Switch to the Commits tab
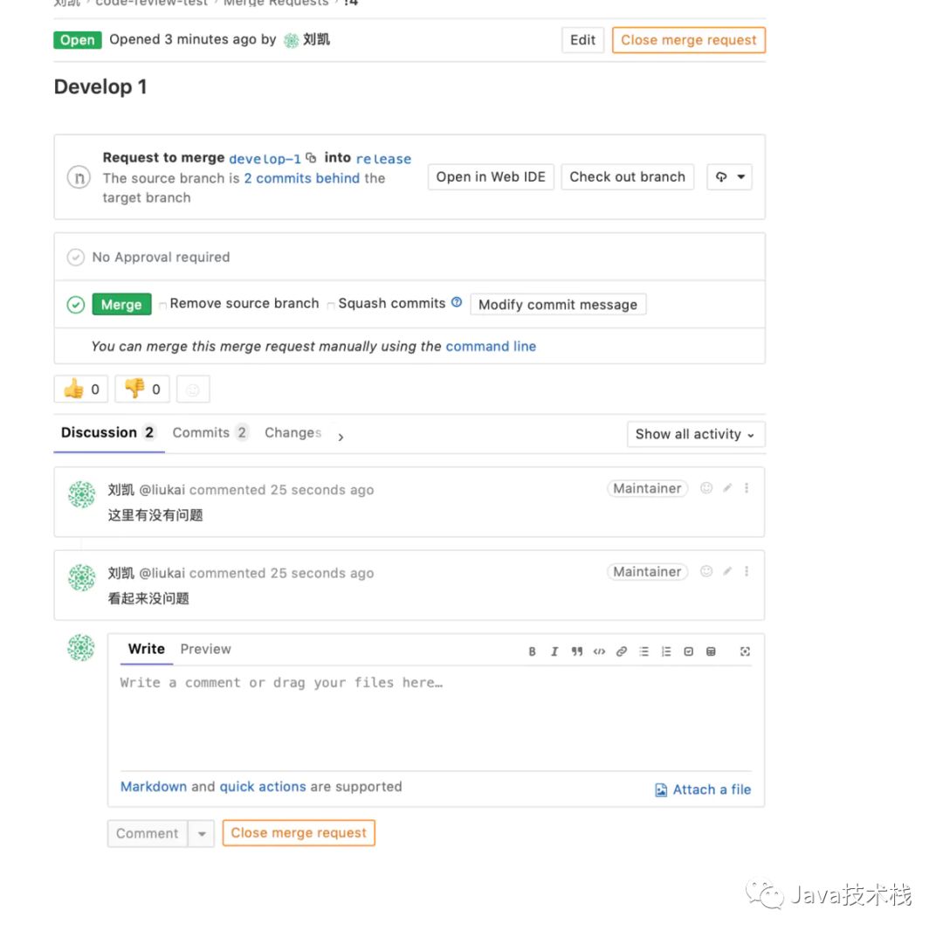Screen dimensions: 943x937 [210, 433]
